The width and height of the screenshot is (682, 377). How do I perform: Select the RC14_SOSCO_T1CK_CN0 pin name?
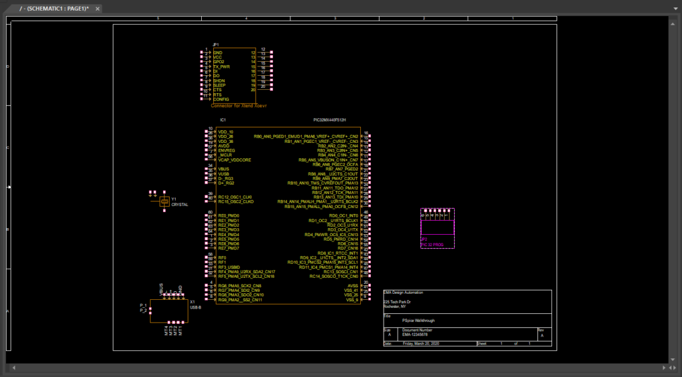[x=334, y=277]
